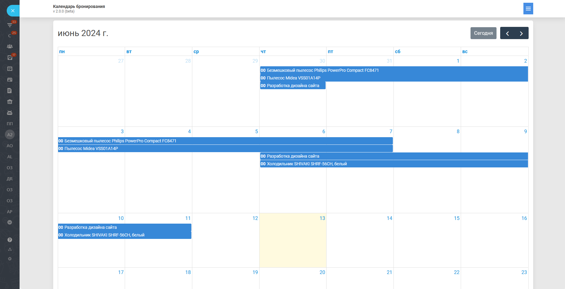565x289 pixels.
Task: Open SHIVAKI SHRF-56CH booking on June 10
Action: click(125, 235)
